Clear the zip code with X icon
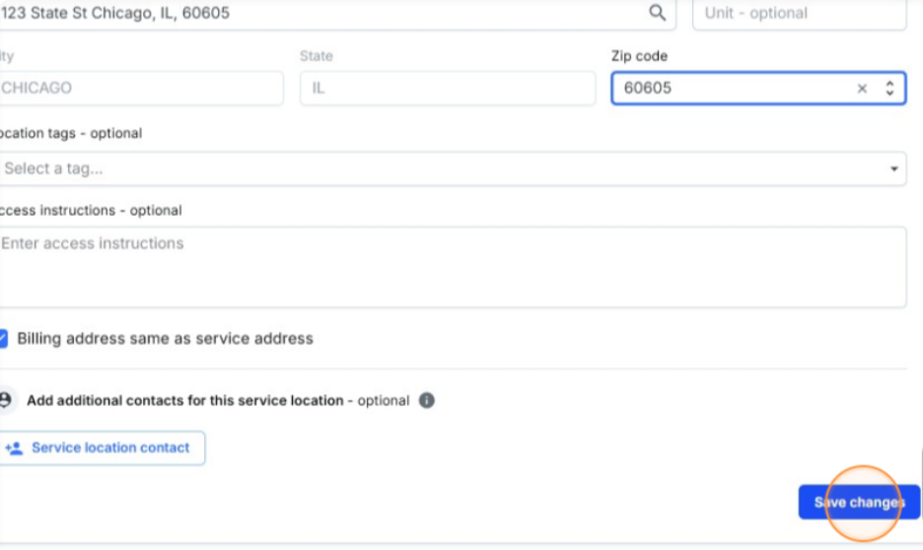This screenshot has height=550, width=923. click(862, 89)
